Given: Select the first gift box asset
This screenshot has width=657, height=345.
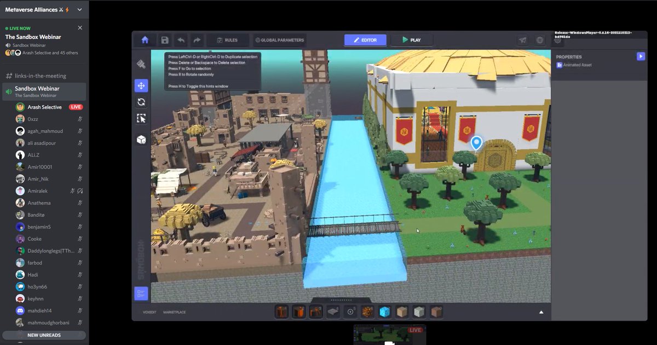Looking at the screenshot, I should (281, 312).
